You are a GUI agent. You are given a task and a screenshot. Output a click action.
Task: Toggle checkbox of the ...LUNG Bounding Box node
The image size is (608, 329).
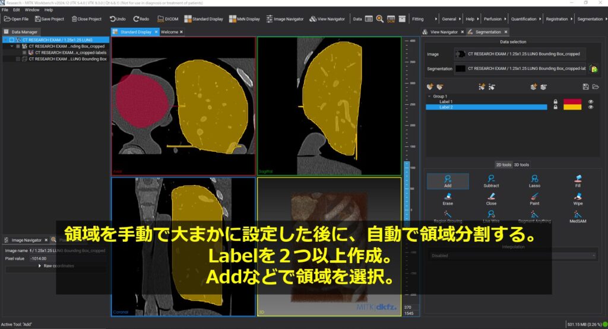pos(18,59)
